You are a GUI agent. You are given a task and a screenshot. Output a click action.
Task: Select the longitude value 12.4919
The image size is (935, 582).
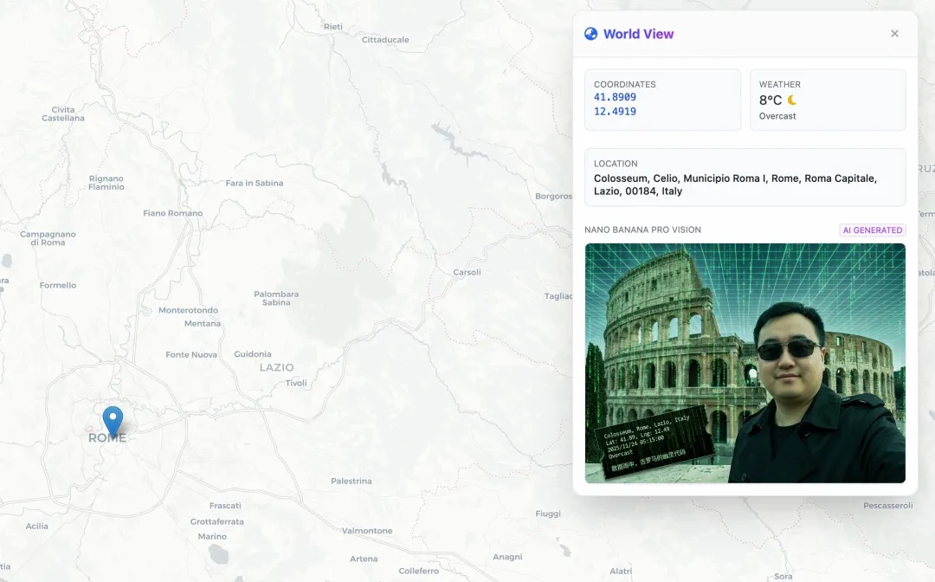(x=615, y=112)
